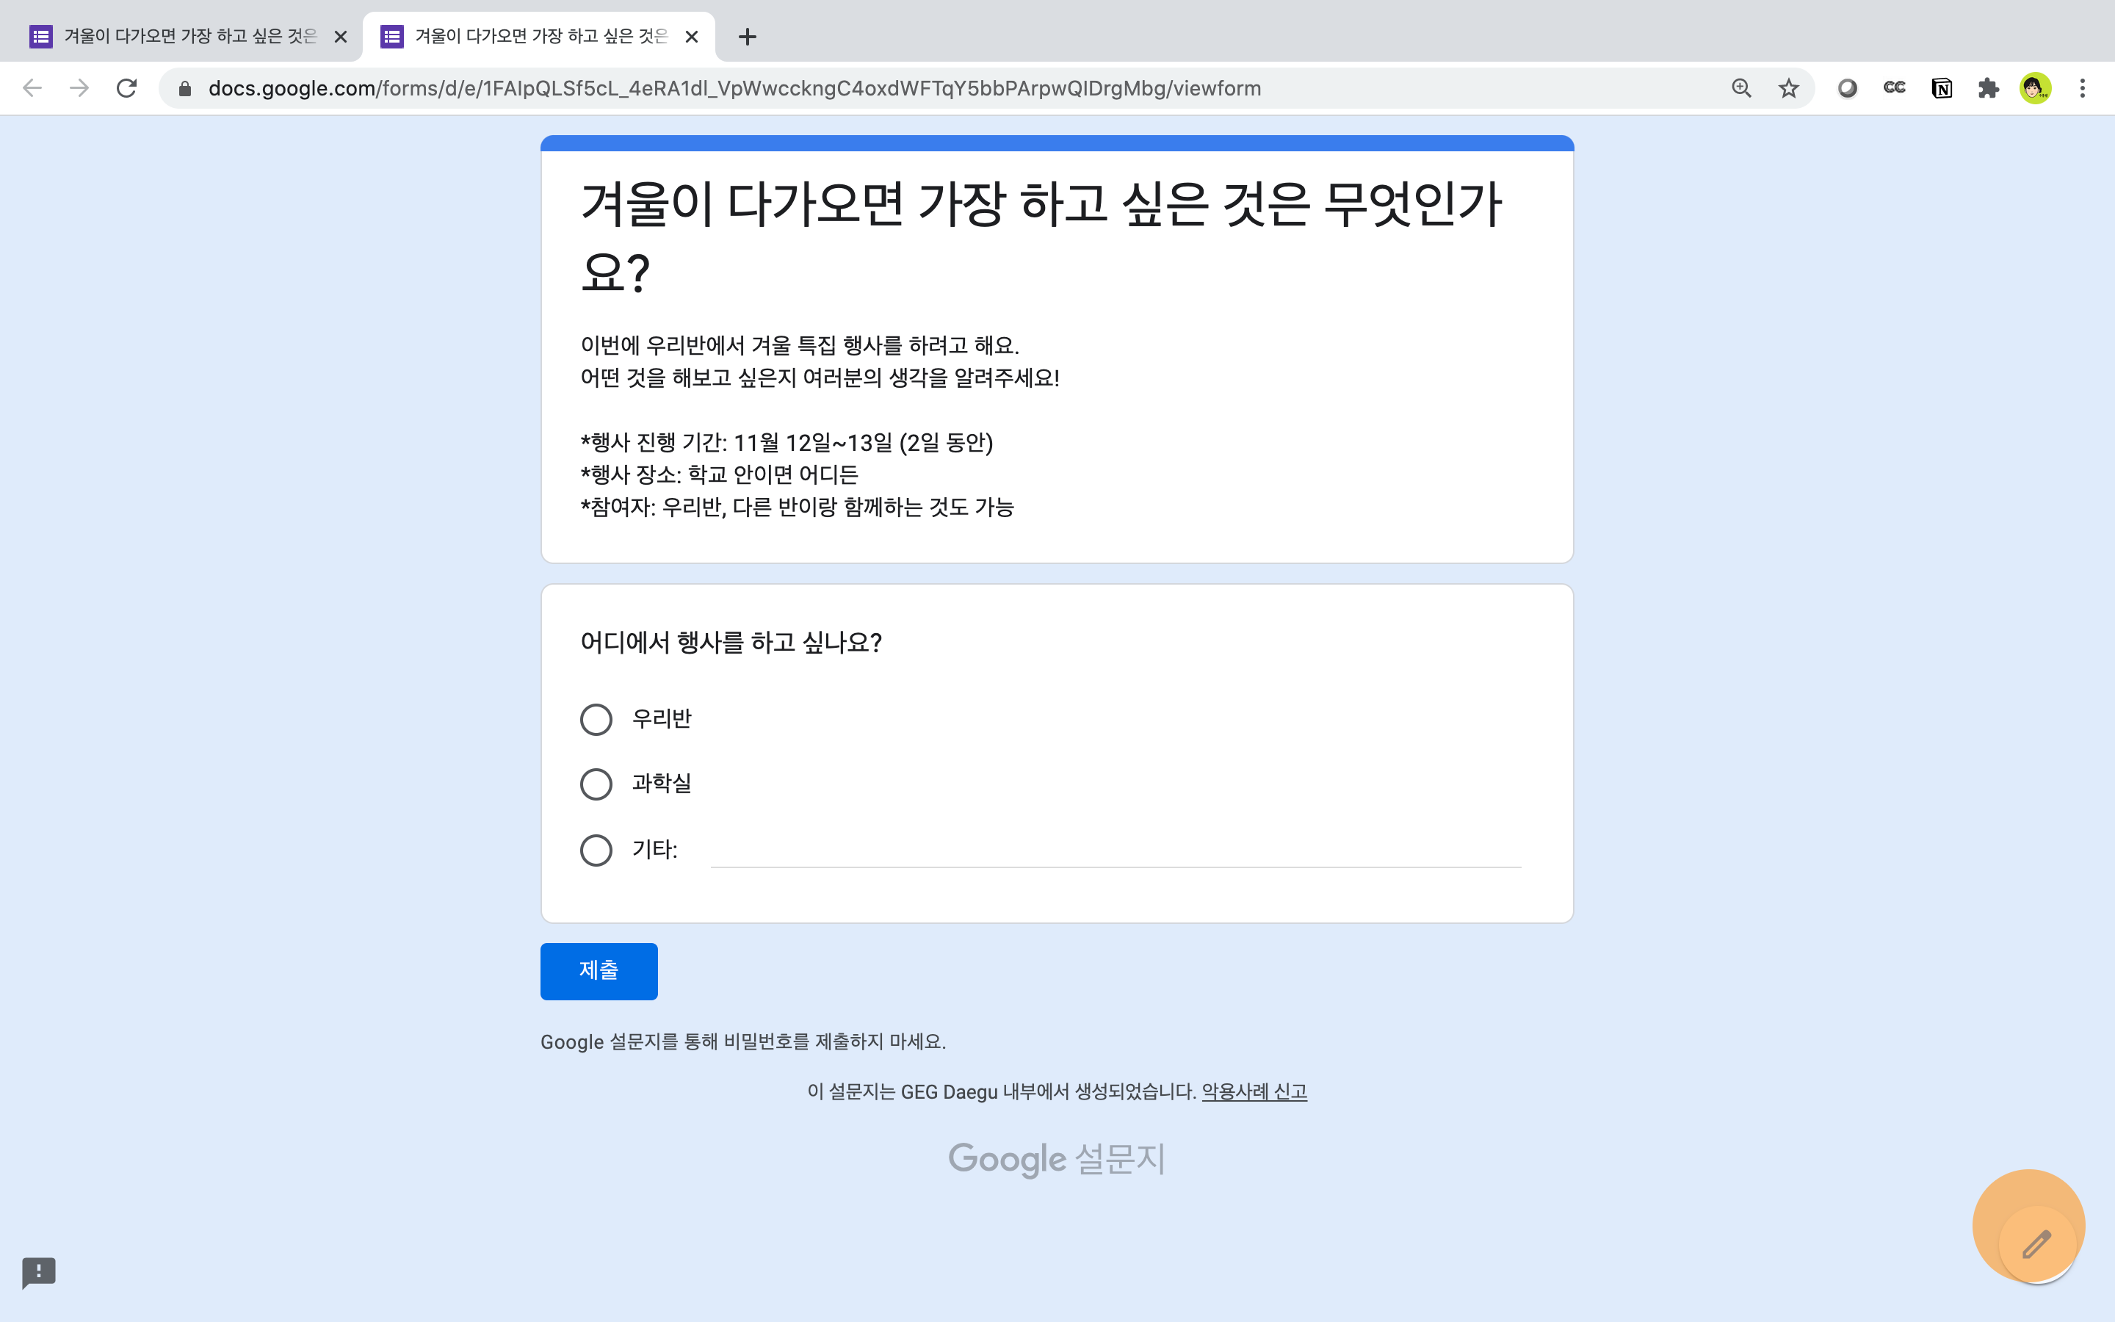The width and height of the screenshot is (2115, 1322).
Task: Click the browser back arrow
Action: tap(32, 88)
